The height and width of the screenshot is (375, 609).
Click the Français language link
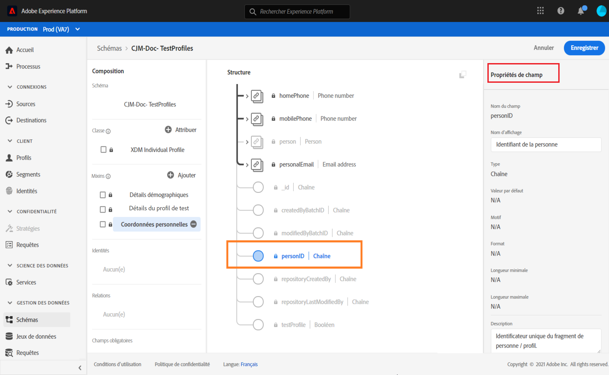(x=249, y=364)
